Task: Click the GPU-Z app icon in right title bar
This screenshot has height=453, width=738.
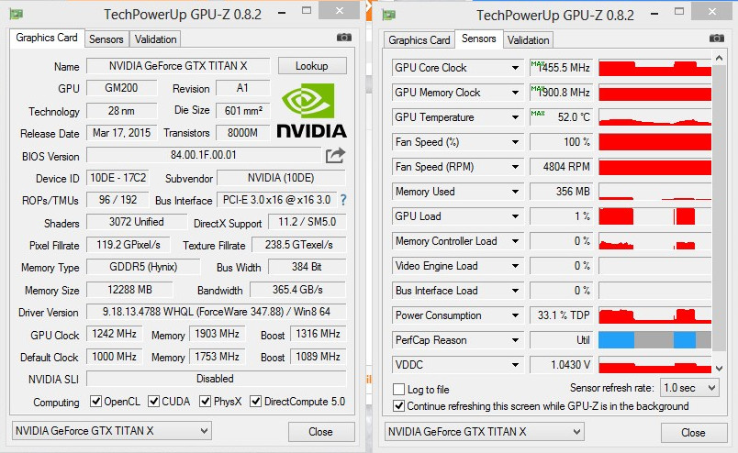Action: click(x=387, y=14)
